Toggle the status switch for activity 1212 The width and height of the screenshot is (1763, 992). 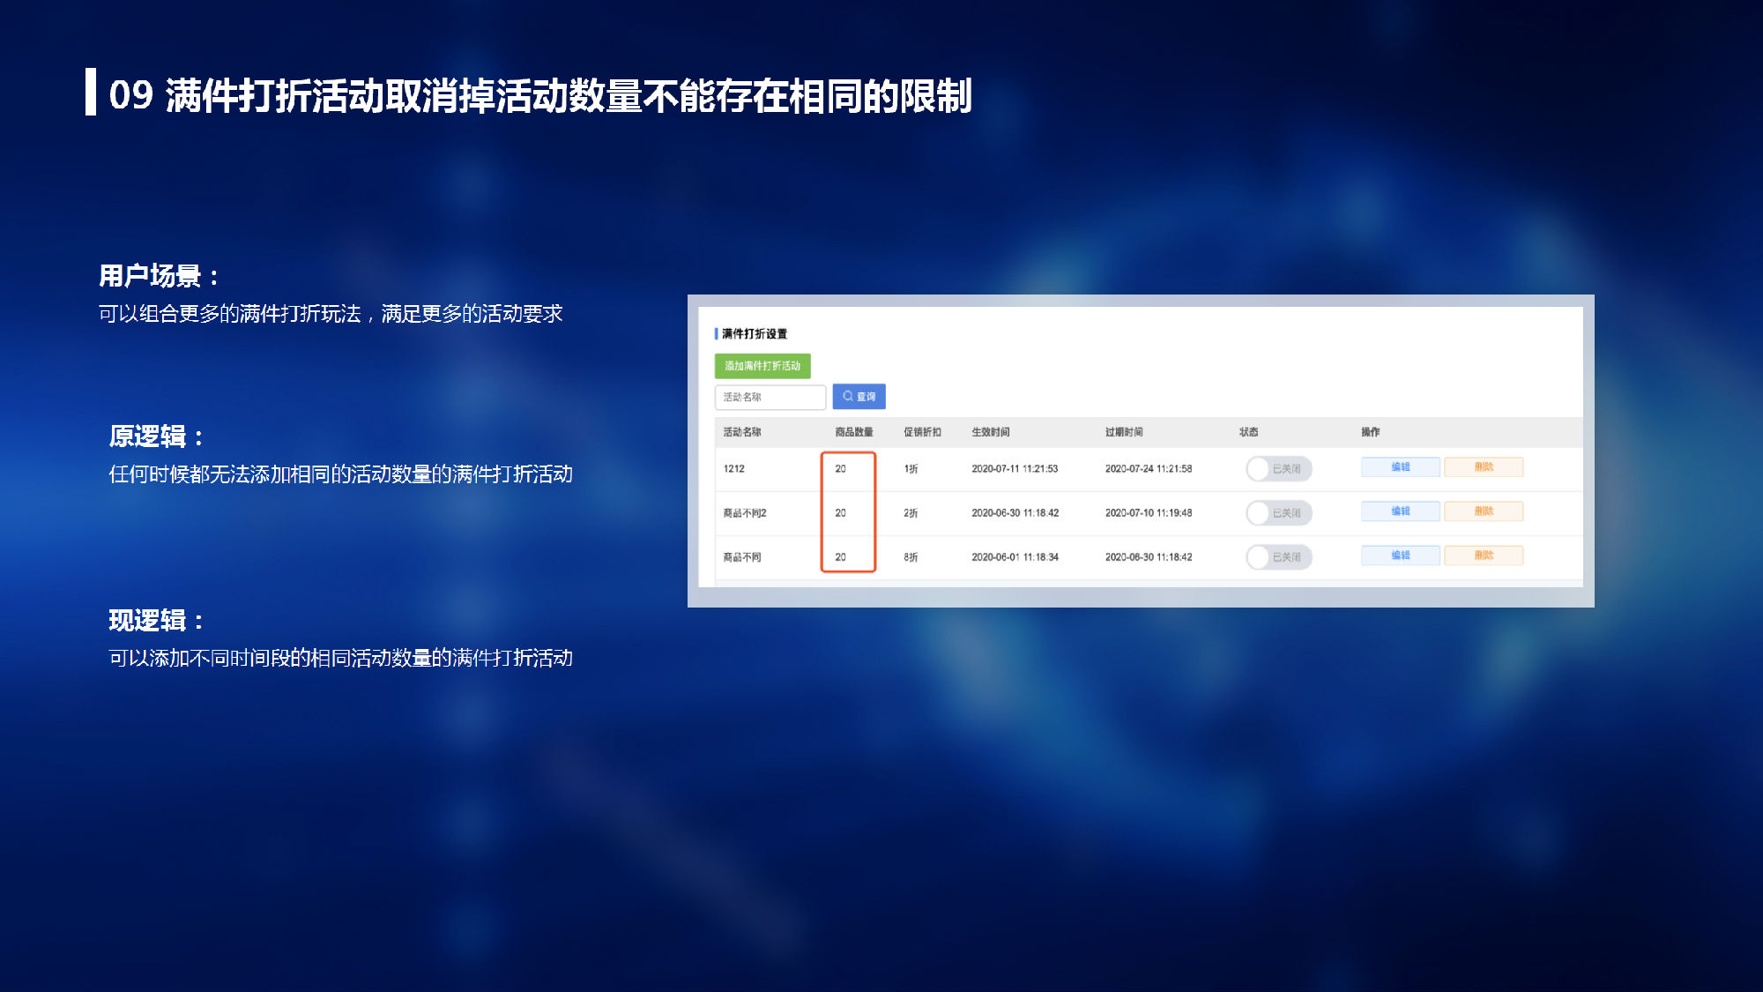click(1278, 468)
